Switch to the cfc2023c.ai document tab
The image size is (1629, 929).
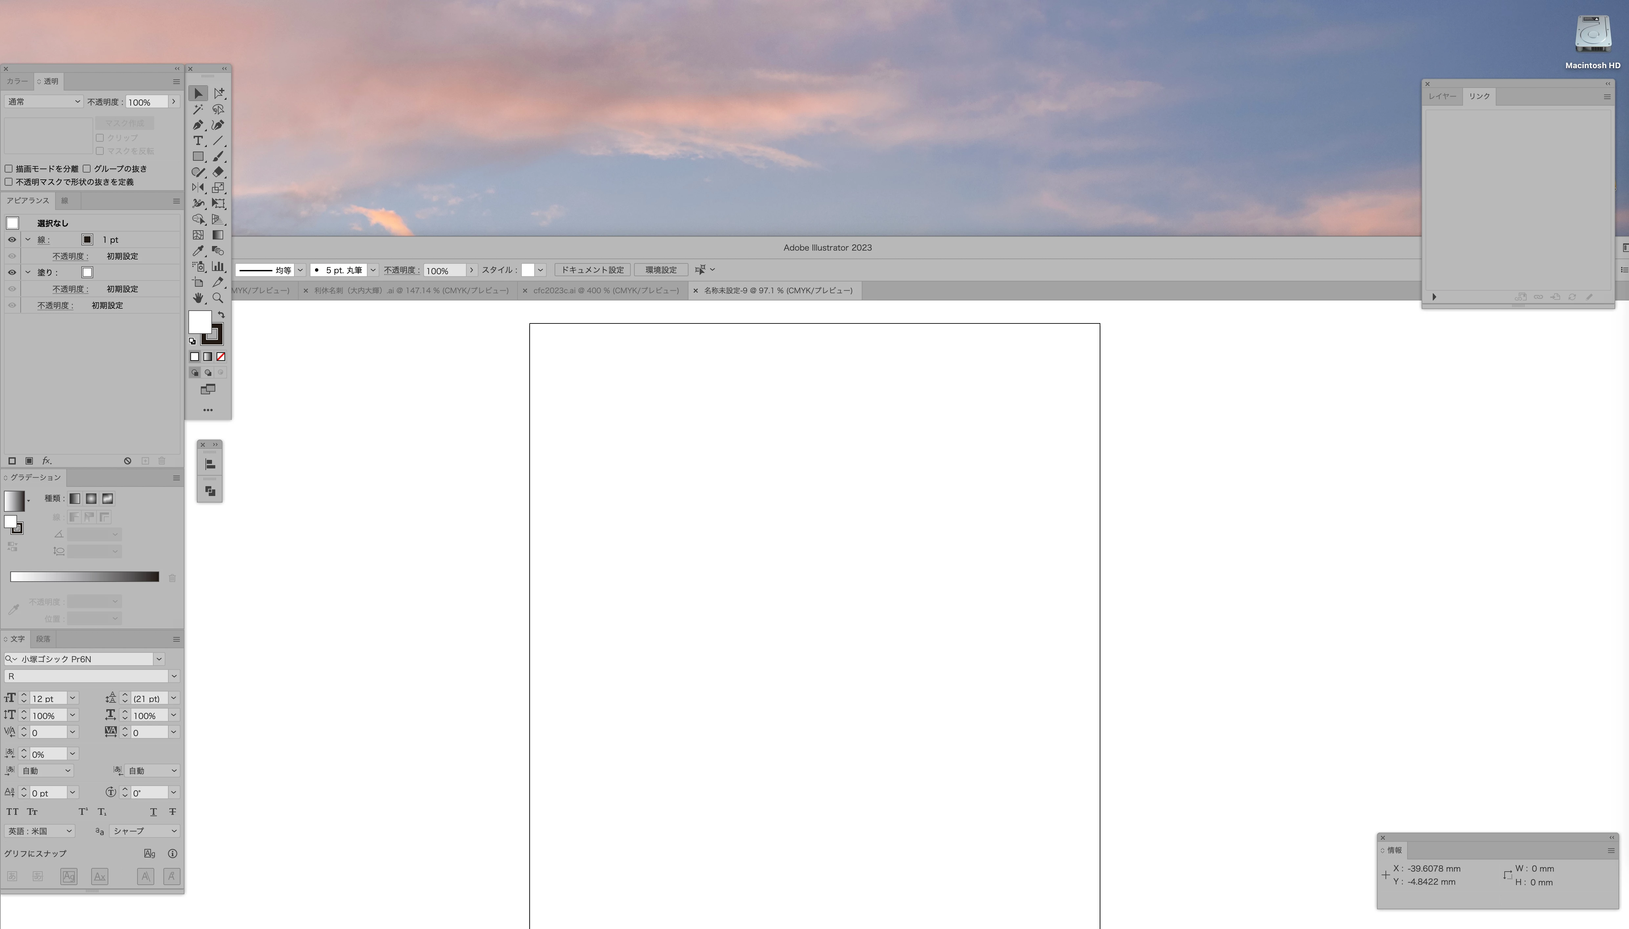pos(605,290)
